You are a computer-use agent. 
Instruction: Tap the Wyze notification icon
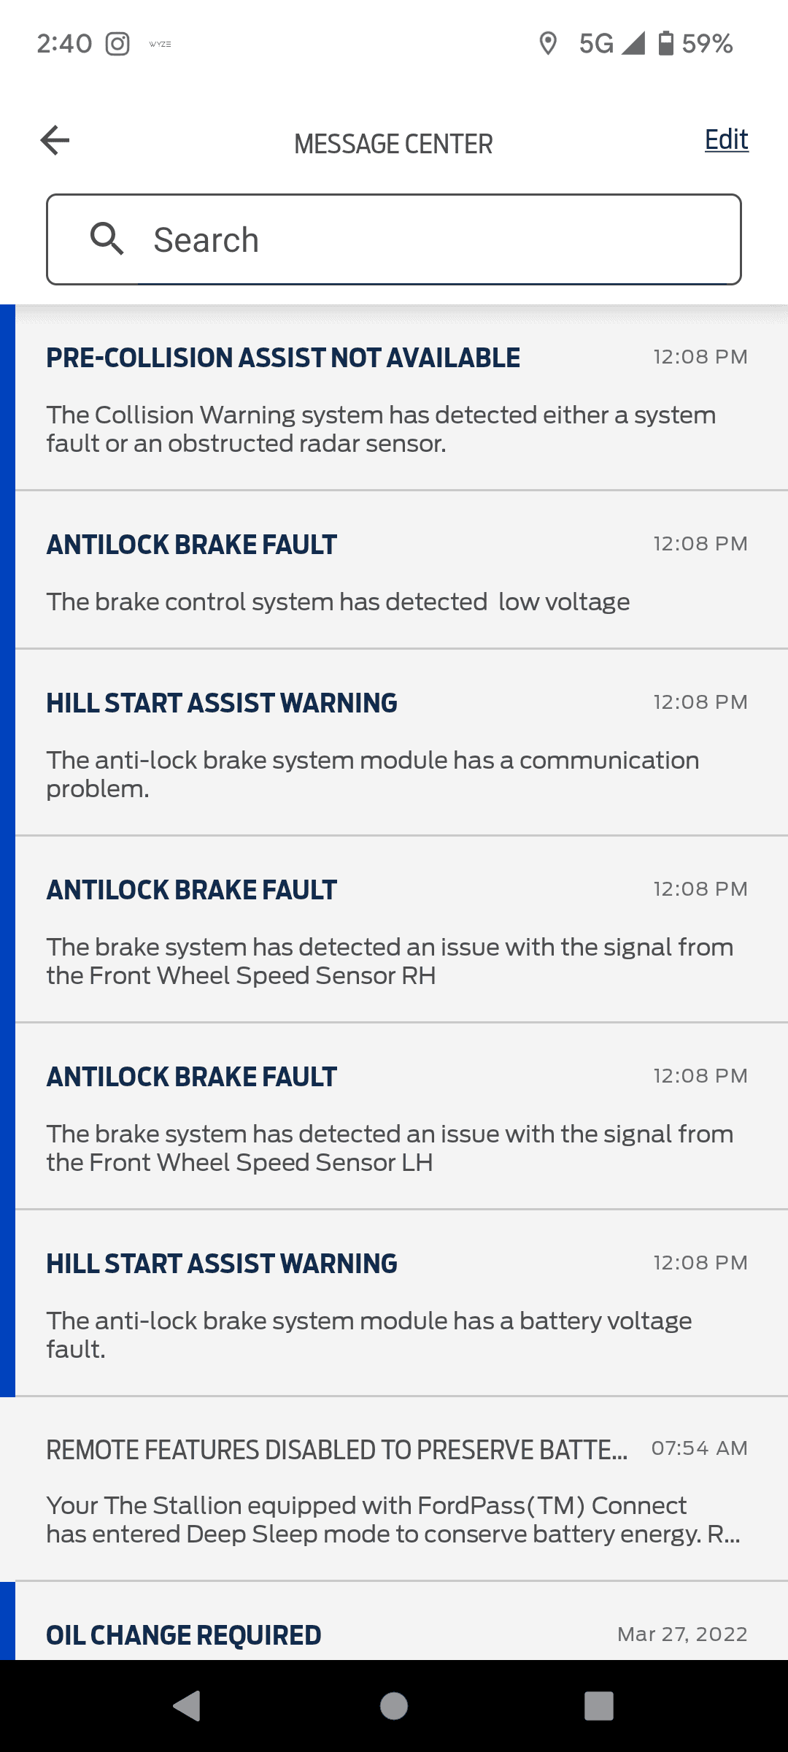pyautogui.click(x=160, y=45)
